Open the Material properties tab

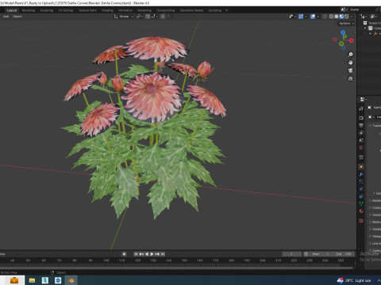[x=361, y=211]
